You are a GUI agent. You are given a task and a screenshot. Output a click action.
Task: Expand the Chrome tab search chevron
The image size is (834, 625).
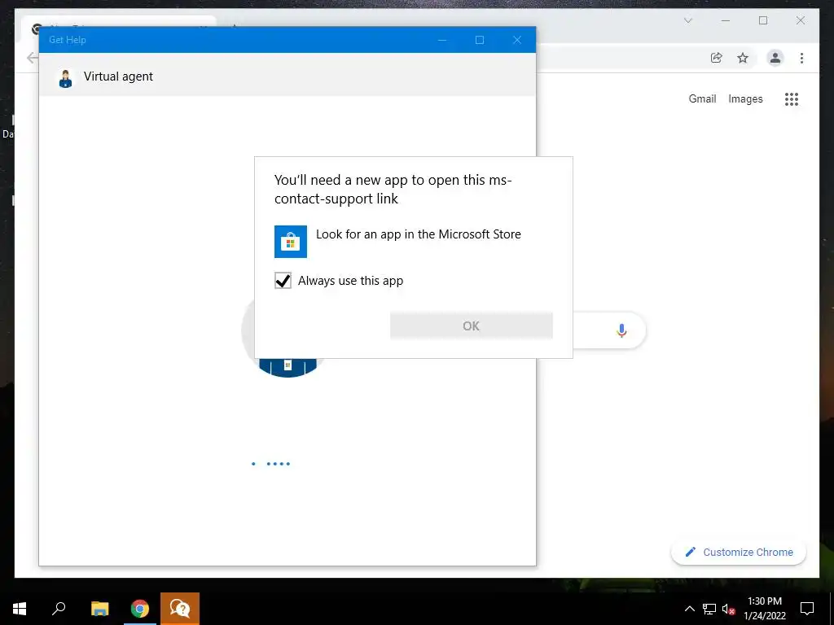[687, 20]
